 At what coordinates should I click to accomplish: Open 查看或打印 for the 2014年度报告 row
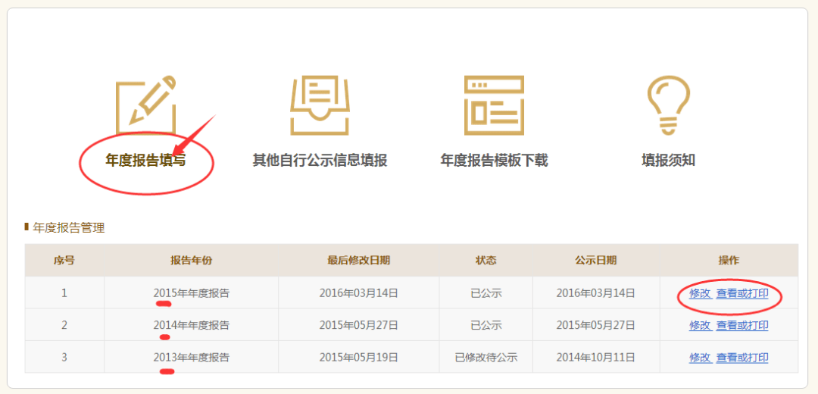(x=742, y=325)
